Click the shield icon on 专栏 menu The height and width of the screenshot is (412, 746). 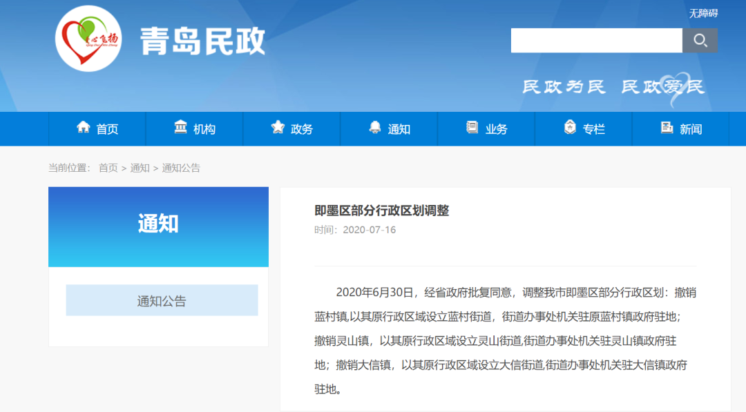(570, 128)
